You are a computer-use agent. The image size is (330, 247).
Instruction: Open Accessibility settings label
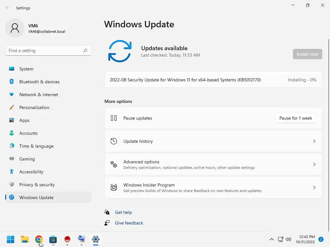(31, 172)
